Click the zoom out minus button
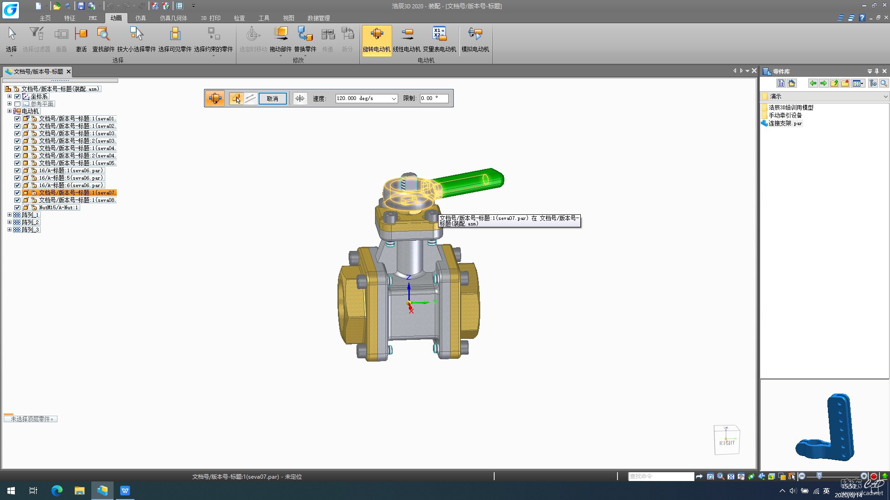The width and height of the screenshot is (890, 500). (802, 476)
